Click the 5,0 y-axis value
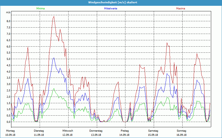The width and height of the screenshot is (222, 138). (x=9, y=59)
